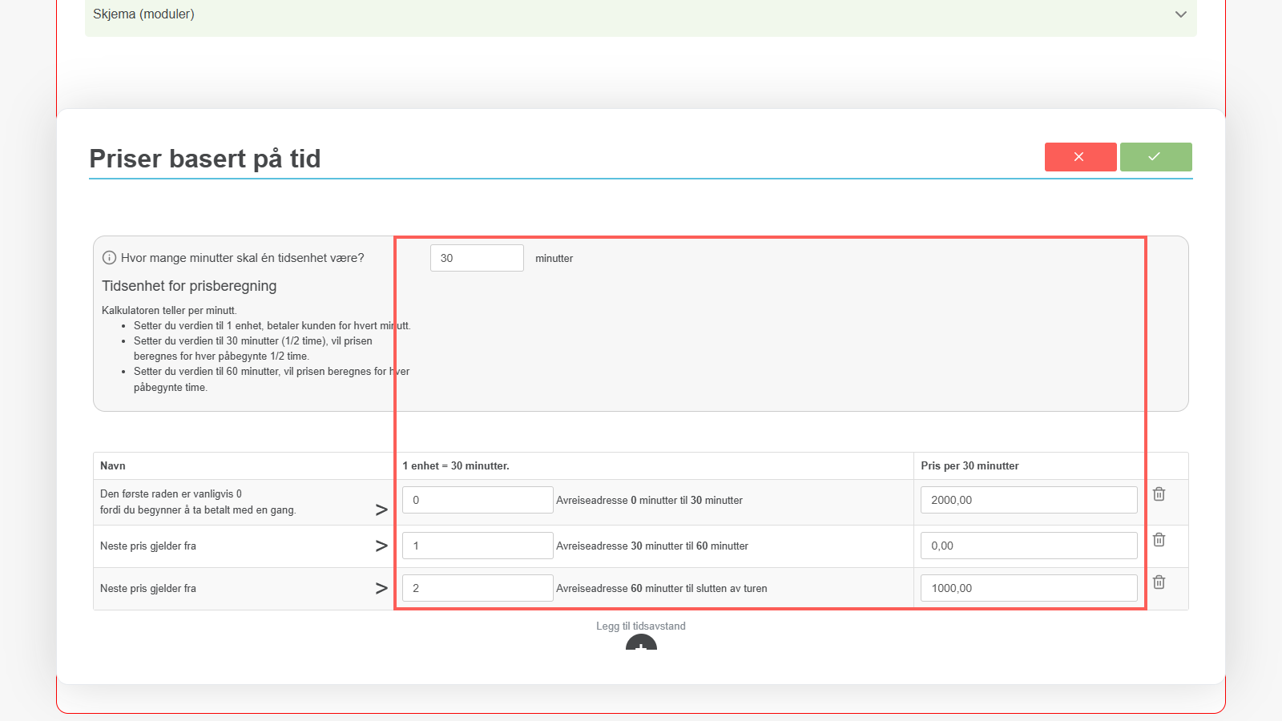Viewport: 1282px width, 721px height.
Task: Click the first Neste pris gjelder fra label
Action: (148, 546)
